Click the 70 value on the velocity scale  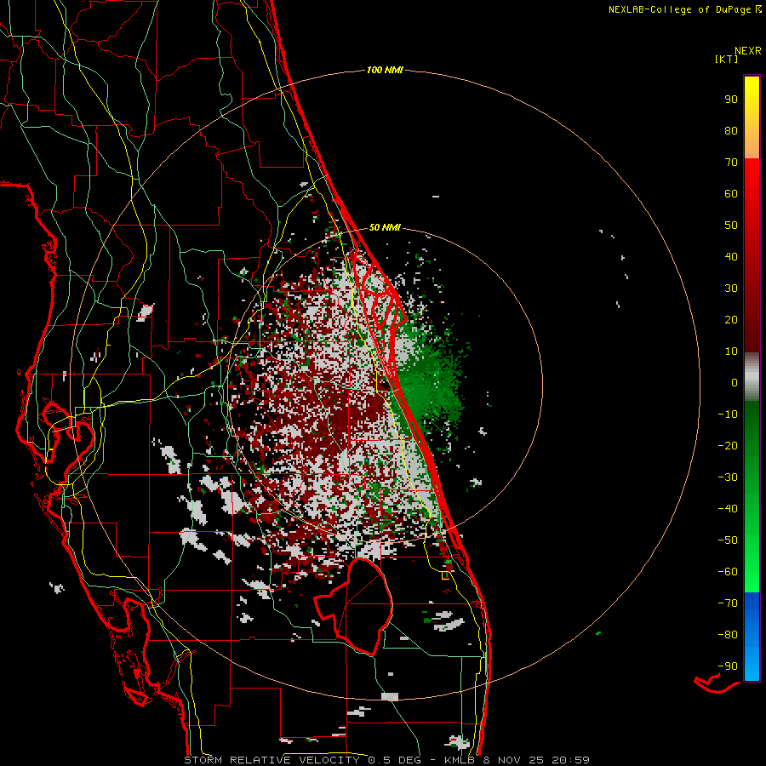tap(731, 163)
